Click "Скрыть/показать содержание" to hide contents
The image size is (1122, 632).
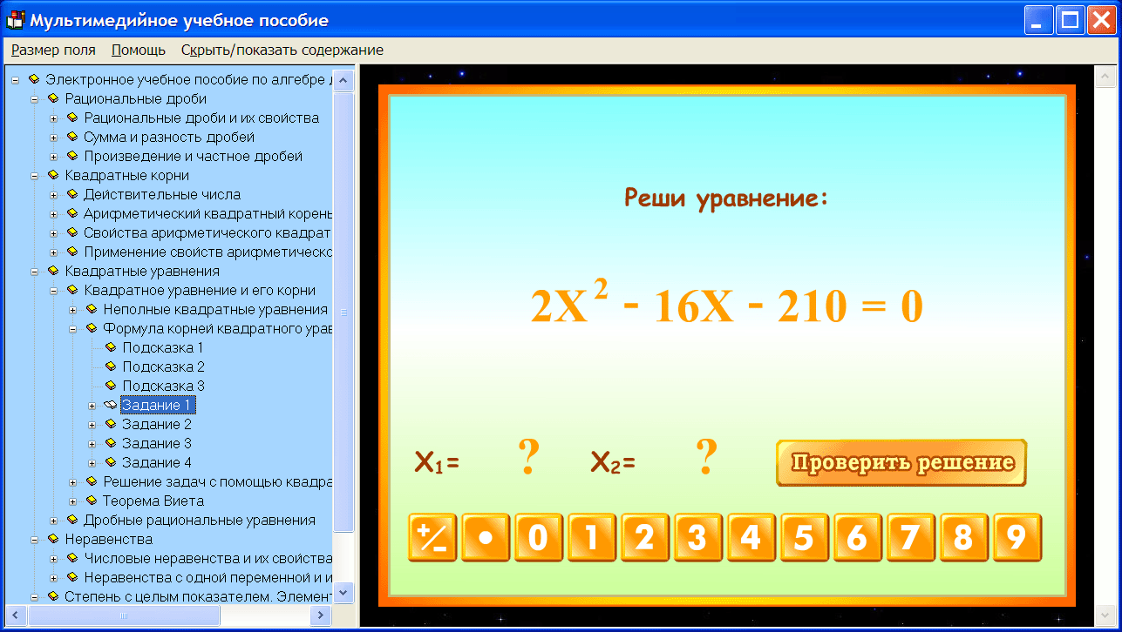click(x=282, y=50)
